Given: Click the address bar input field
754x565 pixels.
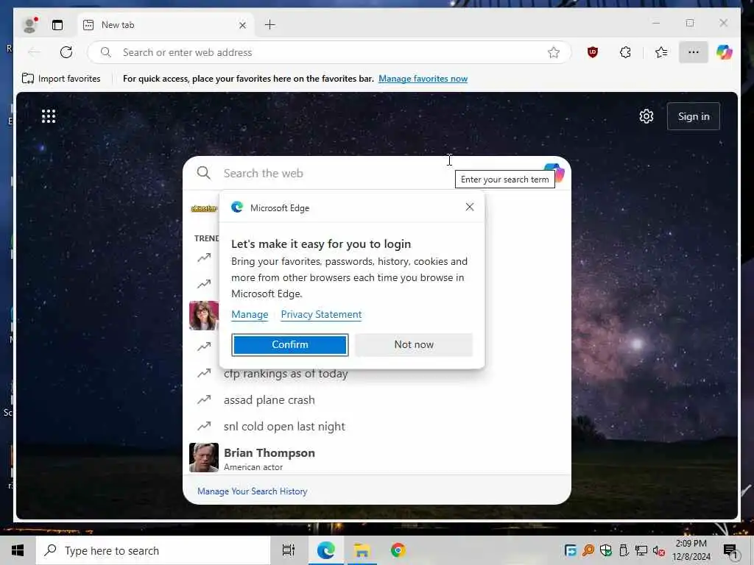Looking at the screenshot, I should [x=329, y=52].
